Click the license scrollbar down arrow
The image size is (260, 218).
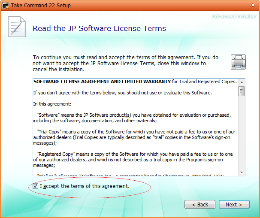coord(242,173)
